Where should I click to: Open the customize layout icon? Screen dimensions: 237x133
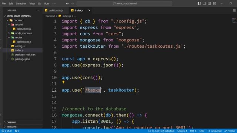coord(214,3)
